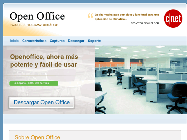
Task: Click the Descargar Open Office button
Action: point(41,102)
